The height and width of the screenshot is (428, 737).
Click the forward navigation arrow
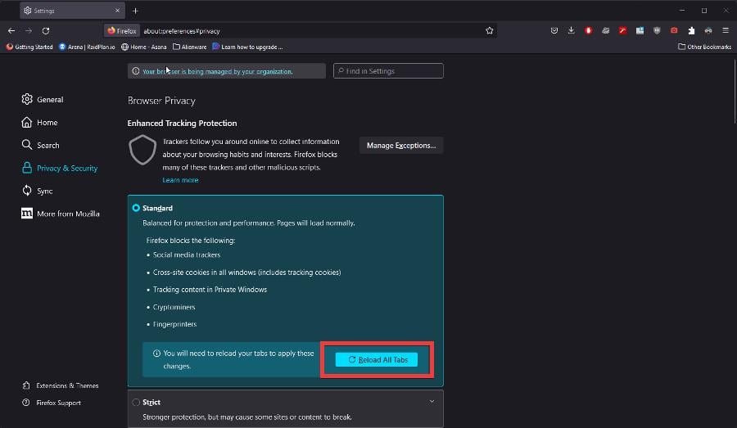(29, 30)
